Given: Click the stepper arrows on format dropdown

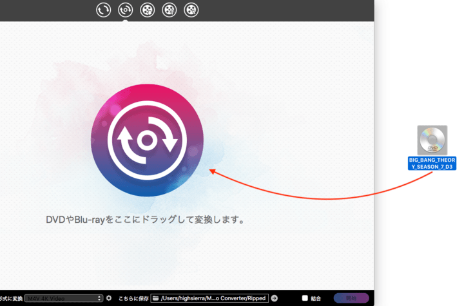Looking at the screenshot, I should tap(99, 298).
